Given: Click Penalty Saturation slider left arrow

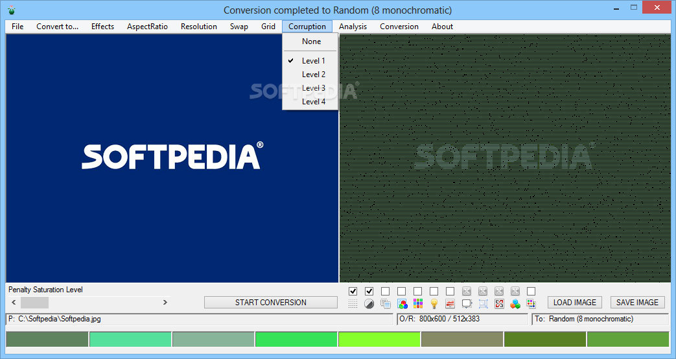Looking at the screenshot, I should (14, 303).
